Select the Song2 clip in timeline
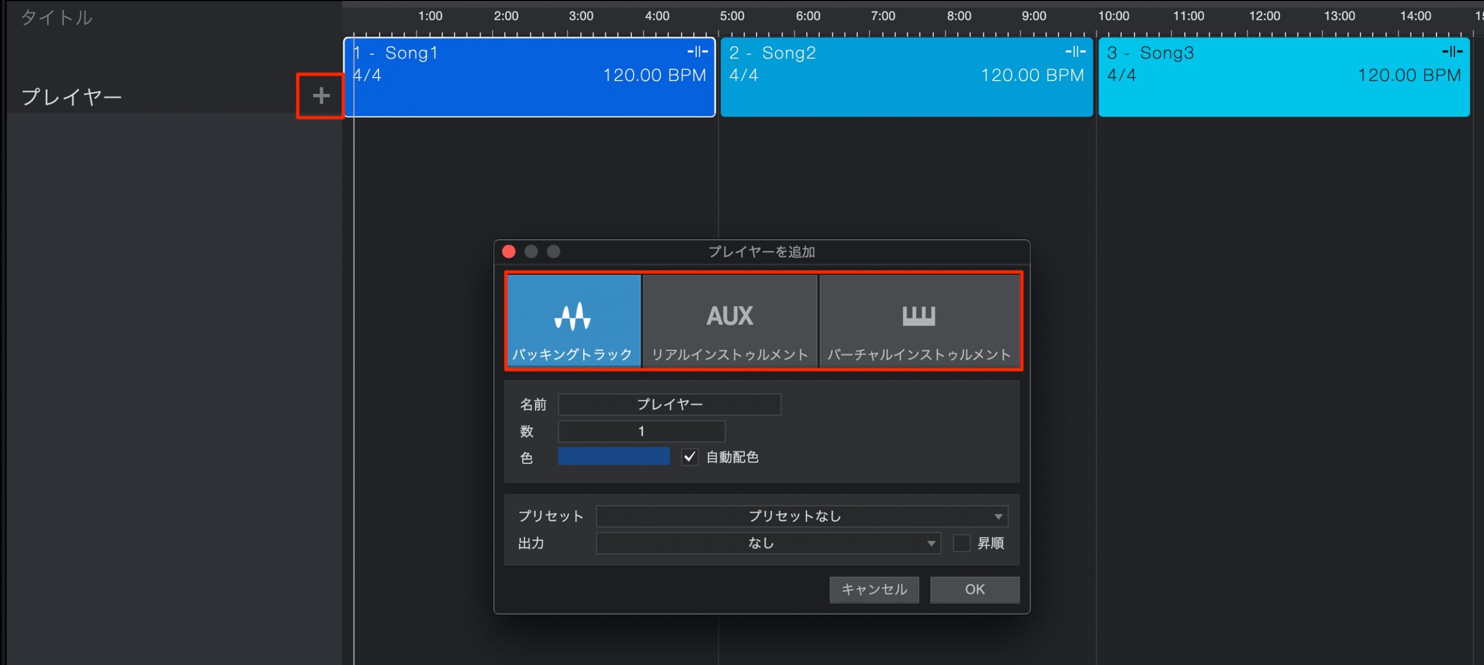This screenshot has width=1484, height=665. [x=907, y=78]
